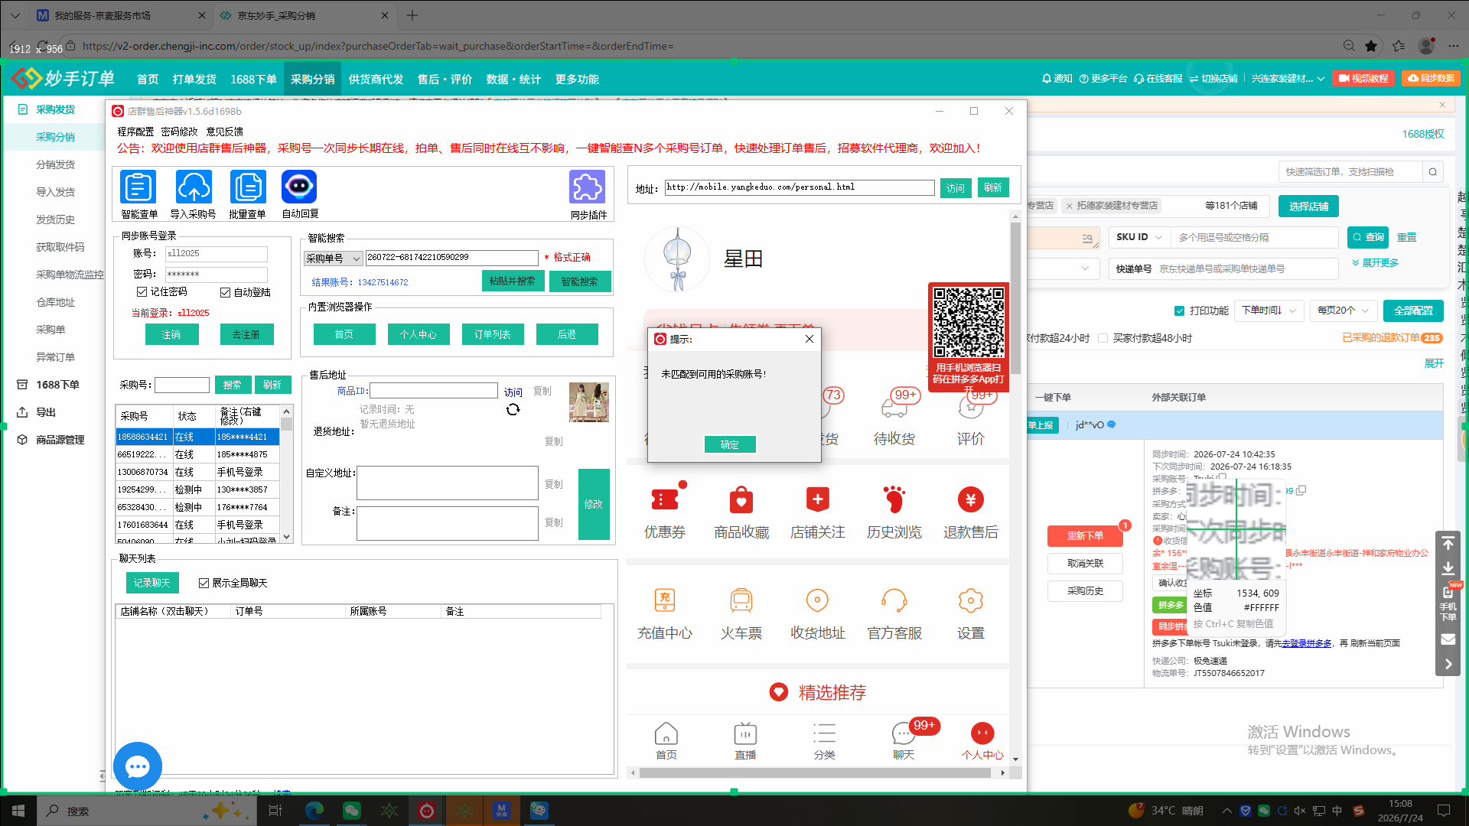The height and width of the screenshot is (826, 1469).
Task: Open the SKU ID dropdown
Action: click(1139, 238)
